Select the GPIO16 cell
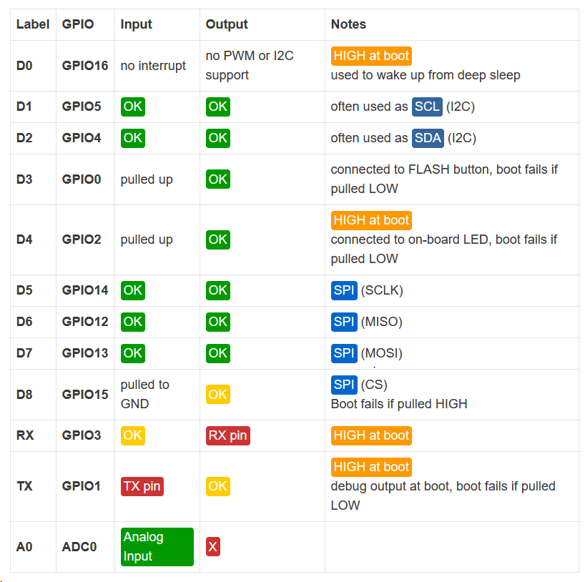The image size is (585, 582). click(x=85, y=66)
